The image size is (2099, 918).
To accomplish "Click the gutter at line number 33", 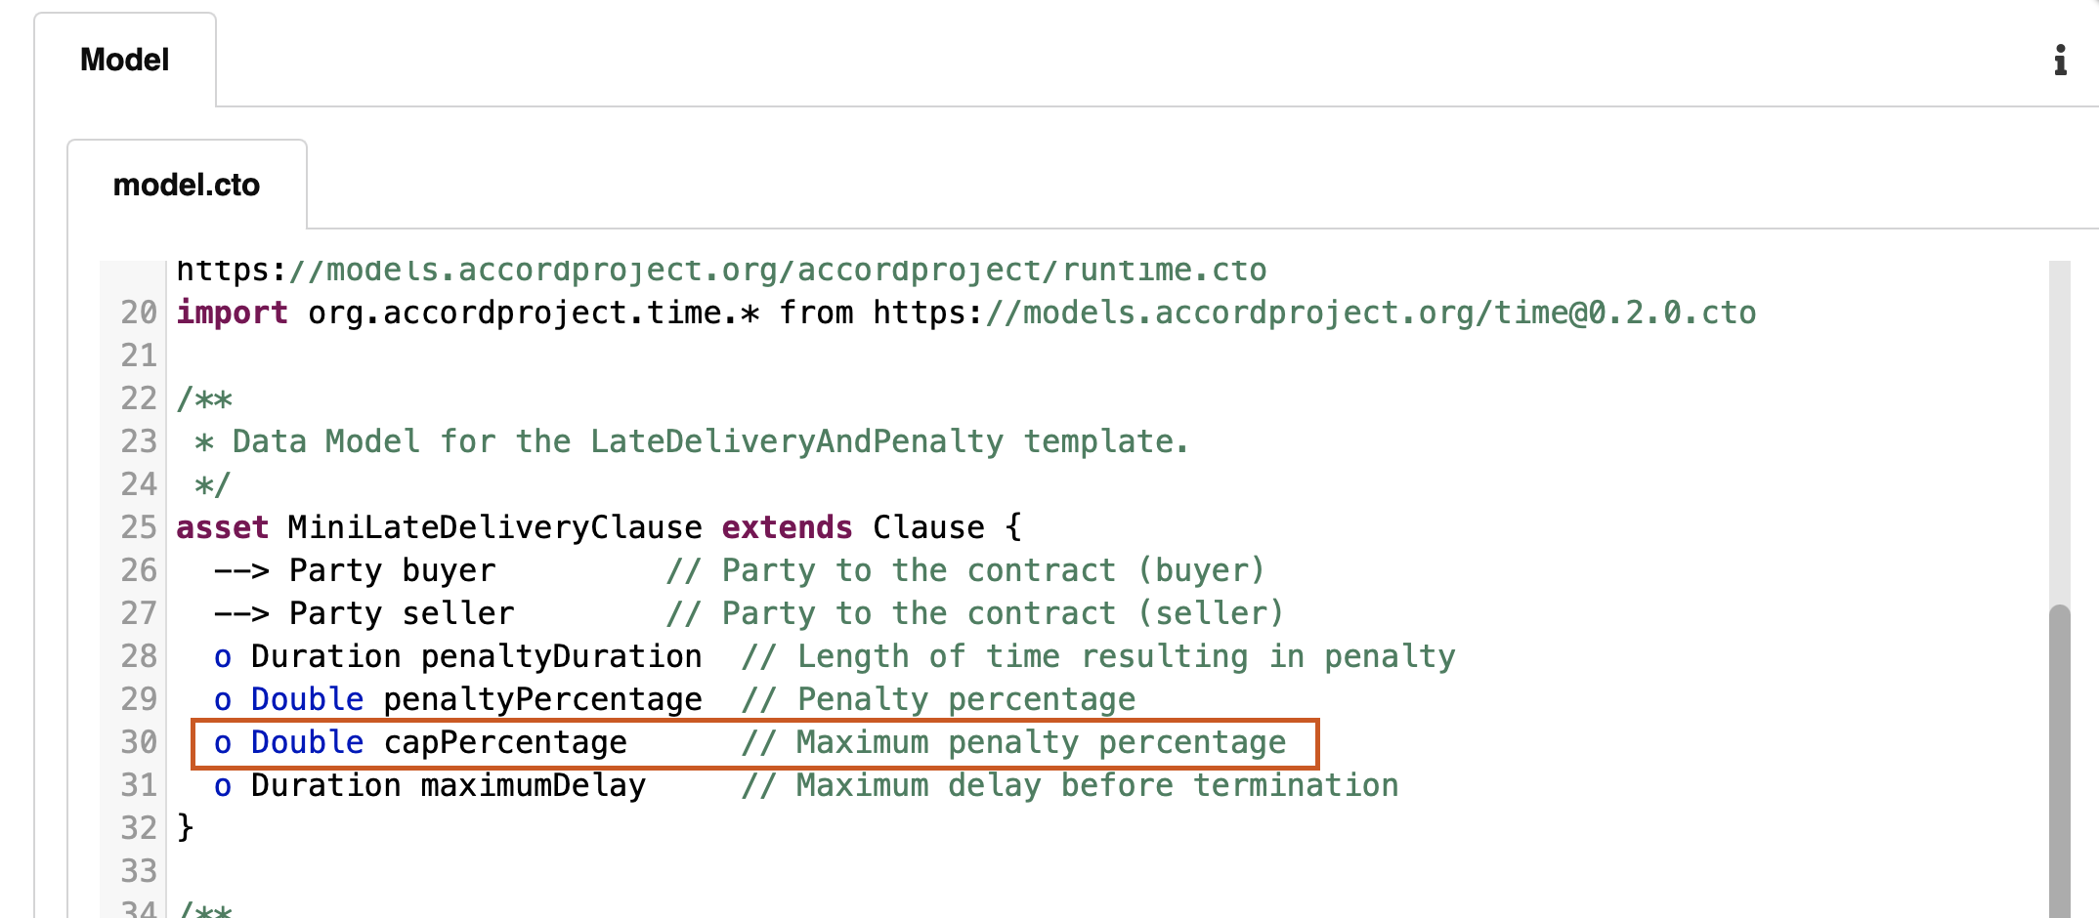I will click(138, 871).
